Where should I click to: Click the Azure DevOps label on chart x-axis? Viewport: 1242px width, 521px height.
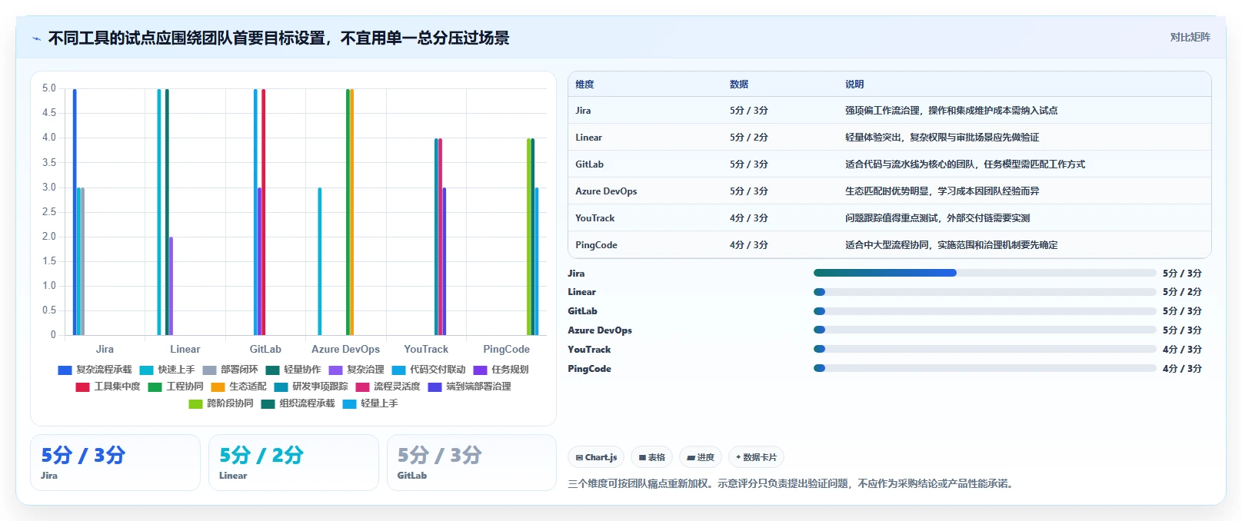pyautogui.click(x=345, y=349)
